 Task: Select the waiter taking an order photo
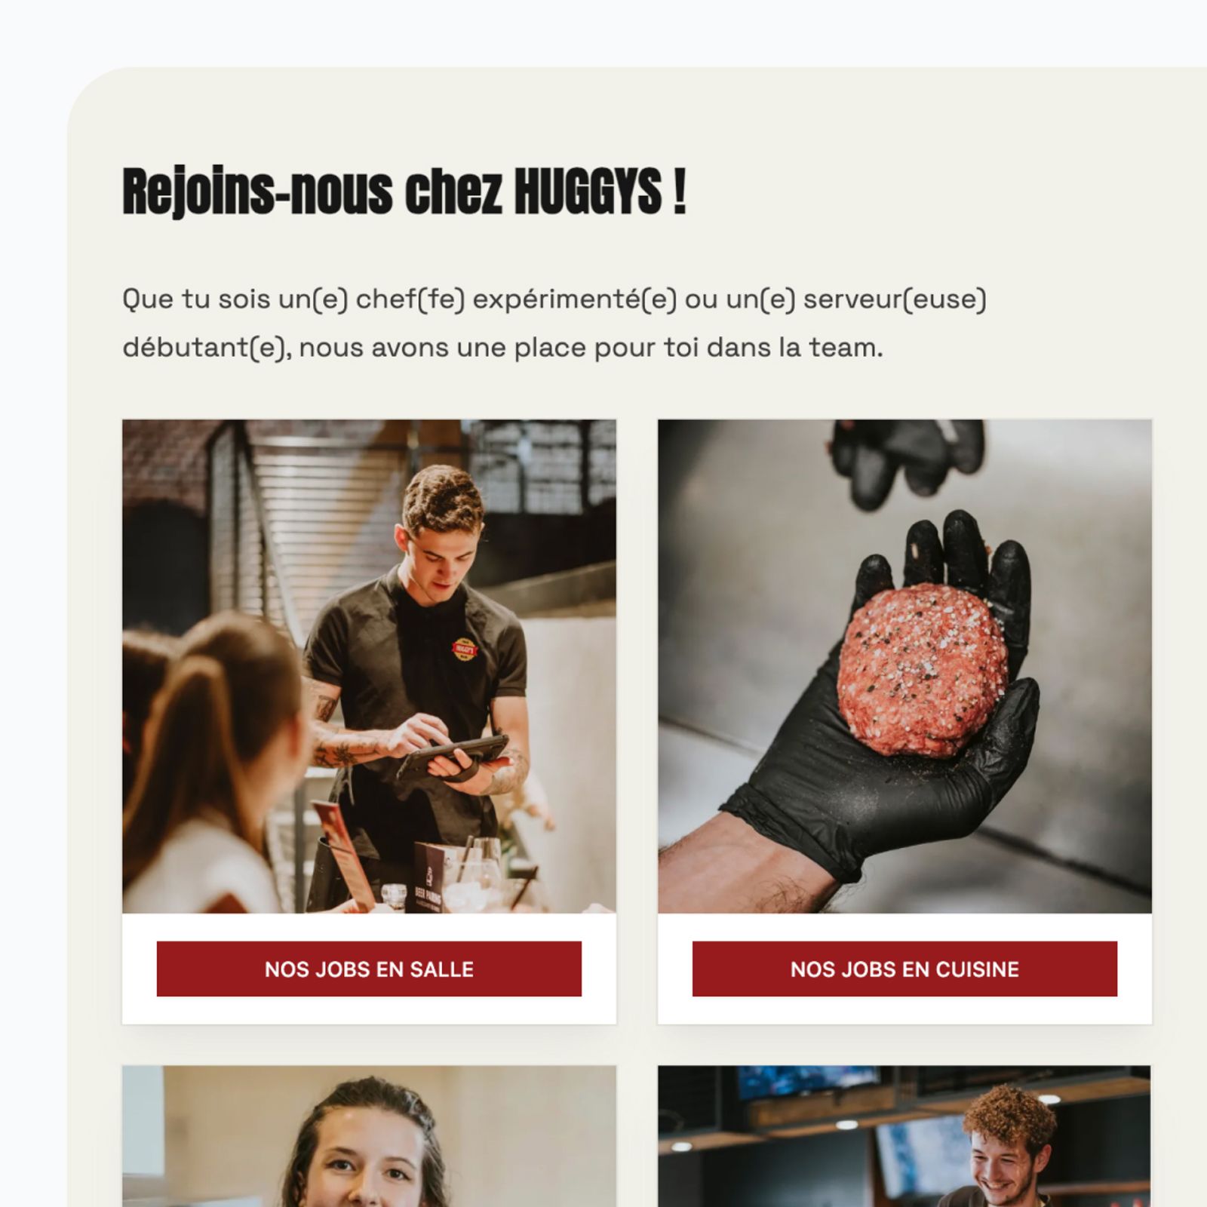[x=369, y=666]
